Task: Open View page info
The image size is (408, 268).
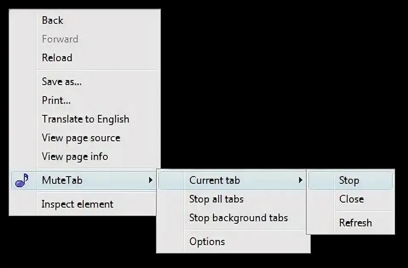Action: (x=75, y=157)
